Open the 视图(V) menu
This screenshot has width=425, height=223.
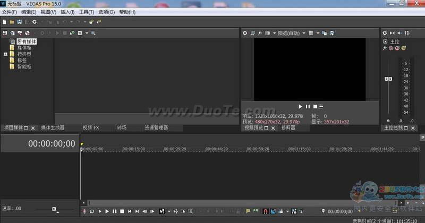pyautogui.click(x=48, y=12)
